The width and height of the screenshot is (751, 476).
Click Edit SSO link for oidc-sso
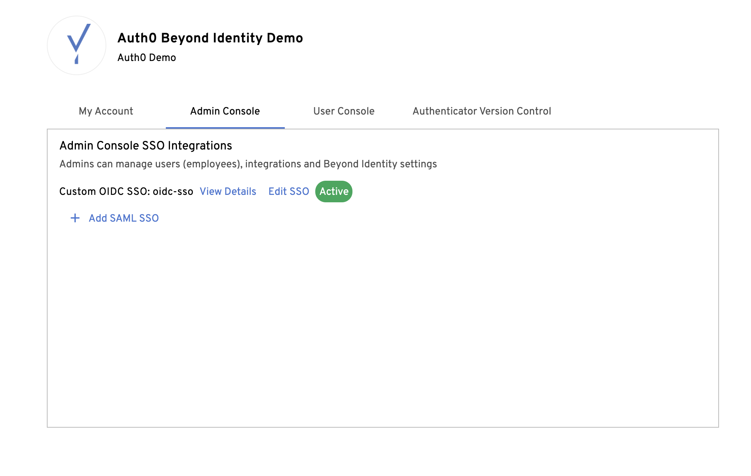click(x=289, y=192)
